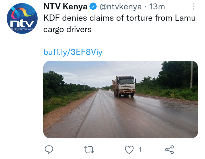Click the words 'cargo drivers' in tweet
Screen dimensions: 205x159
tap(67, 30)
